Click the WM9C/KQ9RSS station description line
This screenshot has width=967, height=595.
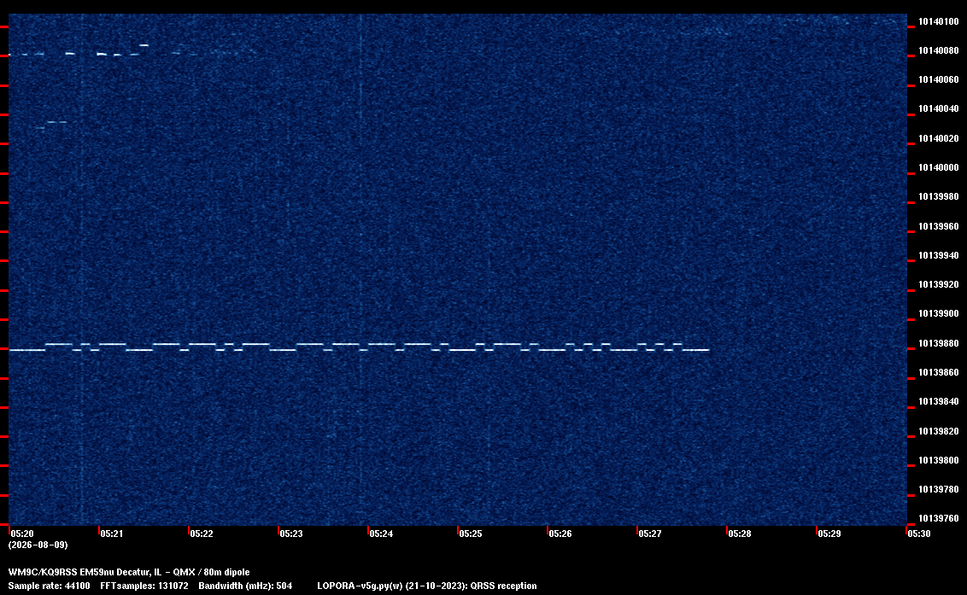tap(129, 572)
